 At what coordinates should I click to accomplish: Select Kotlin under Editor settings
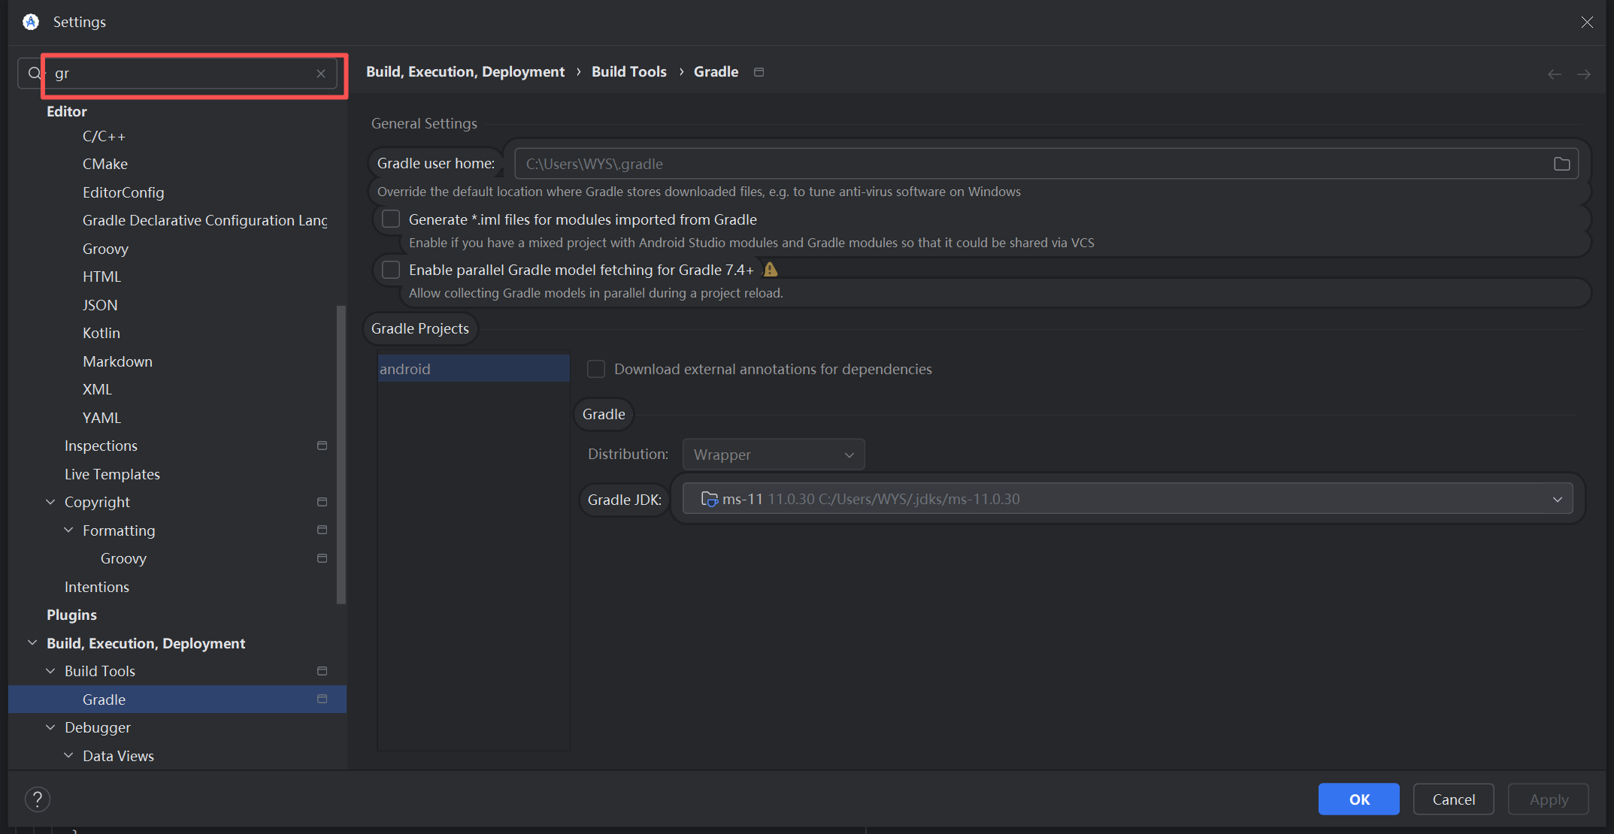101,333
